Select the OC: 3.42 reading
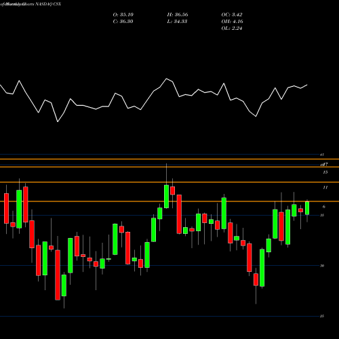 [232, 15]
